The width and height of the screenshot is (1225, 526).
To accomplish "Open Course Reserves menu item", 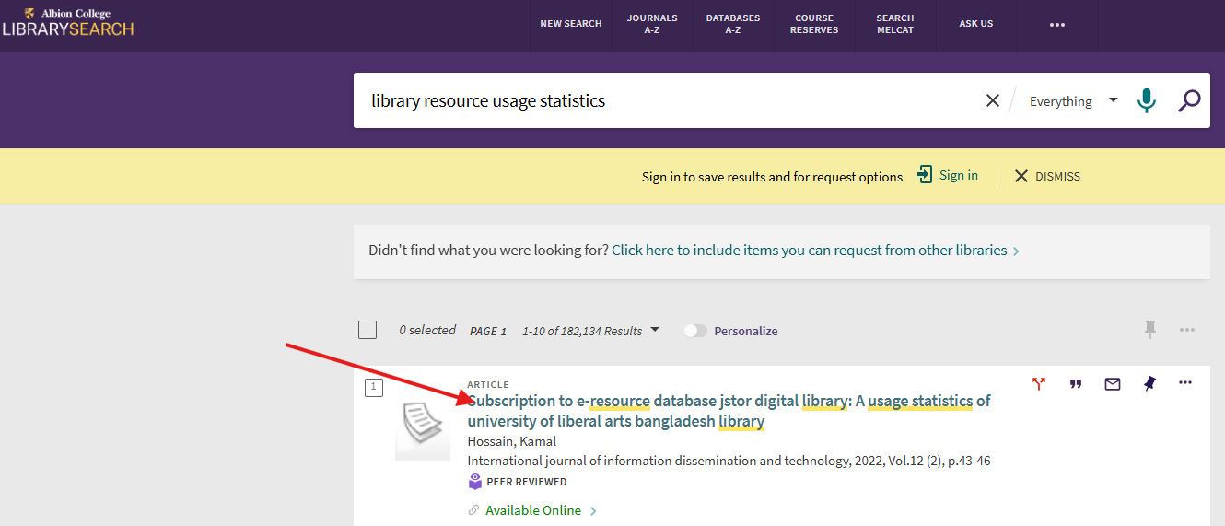I will tap(814, 24).
